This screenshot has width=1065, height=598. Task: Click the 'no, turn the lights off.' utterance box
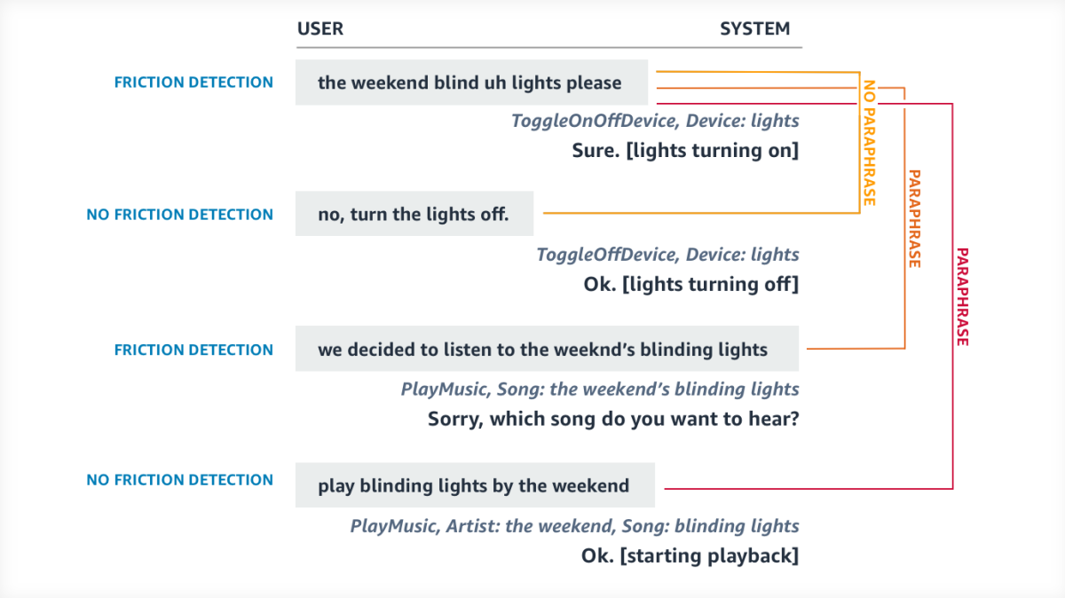[414, 214]
